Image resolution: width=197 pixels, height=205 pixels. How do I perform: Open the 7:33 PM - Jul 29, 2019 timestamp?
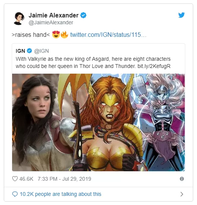(x=64, y=179)
